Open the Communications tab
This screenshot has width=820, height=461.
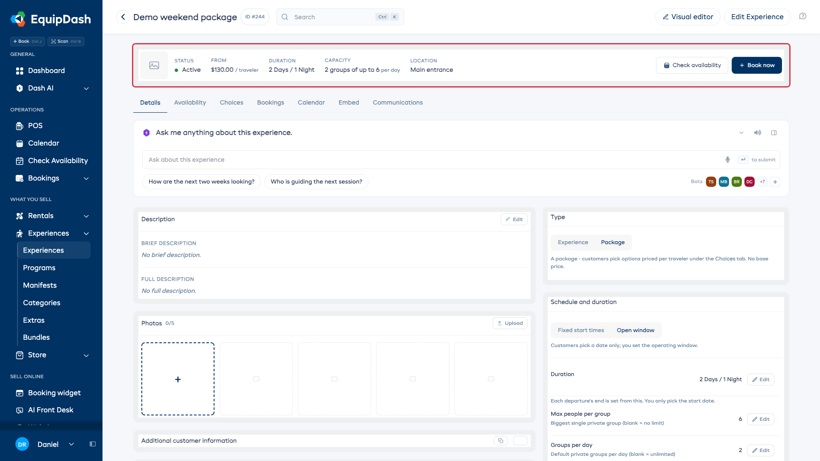tap(398, 102)
